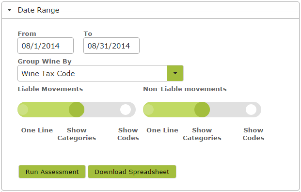Click the Run Assessment button
This screenshot has height=192, width=301.
pyautogui.click(x=52, y=172)
